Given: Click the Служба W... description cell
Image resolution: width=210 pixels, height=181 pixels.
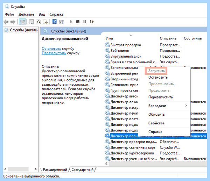Looking at the screenshot, I should click(x=170, y=147).
